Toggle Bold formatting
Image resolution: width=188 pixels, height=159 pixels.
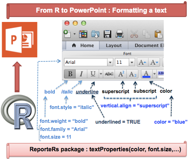point(70,74)
